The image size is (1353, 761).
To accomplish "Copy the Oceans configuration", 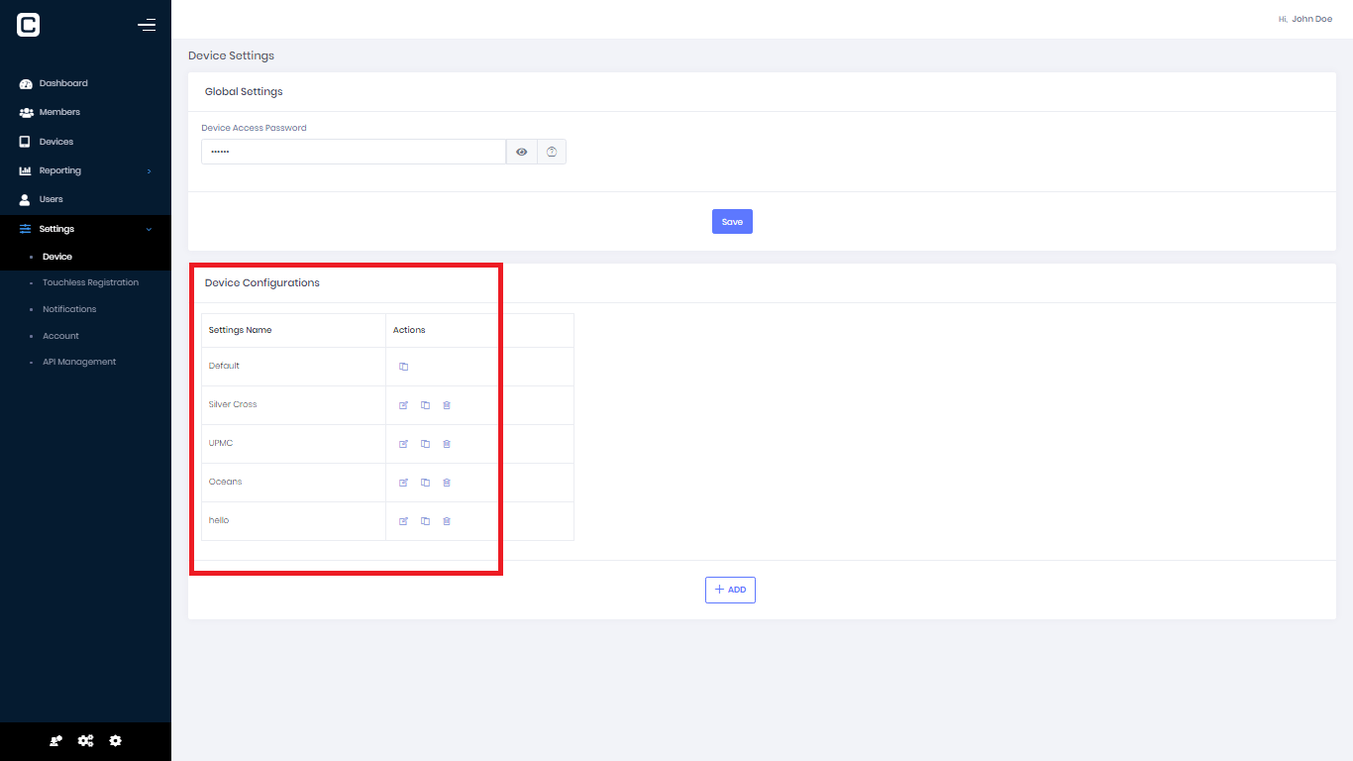I will [425, 483].
